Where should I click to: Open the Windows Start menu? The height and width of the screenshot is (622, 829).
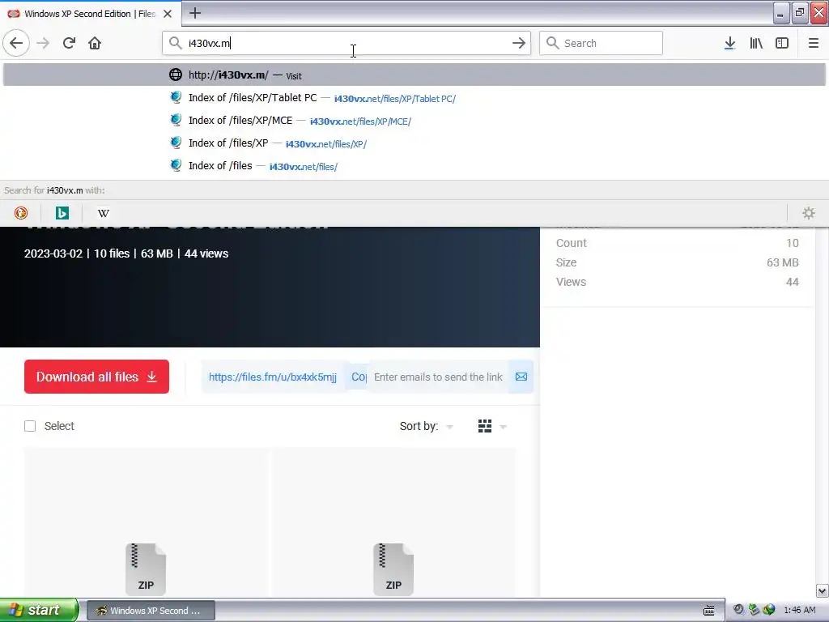point(39,611)
